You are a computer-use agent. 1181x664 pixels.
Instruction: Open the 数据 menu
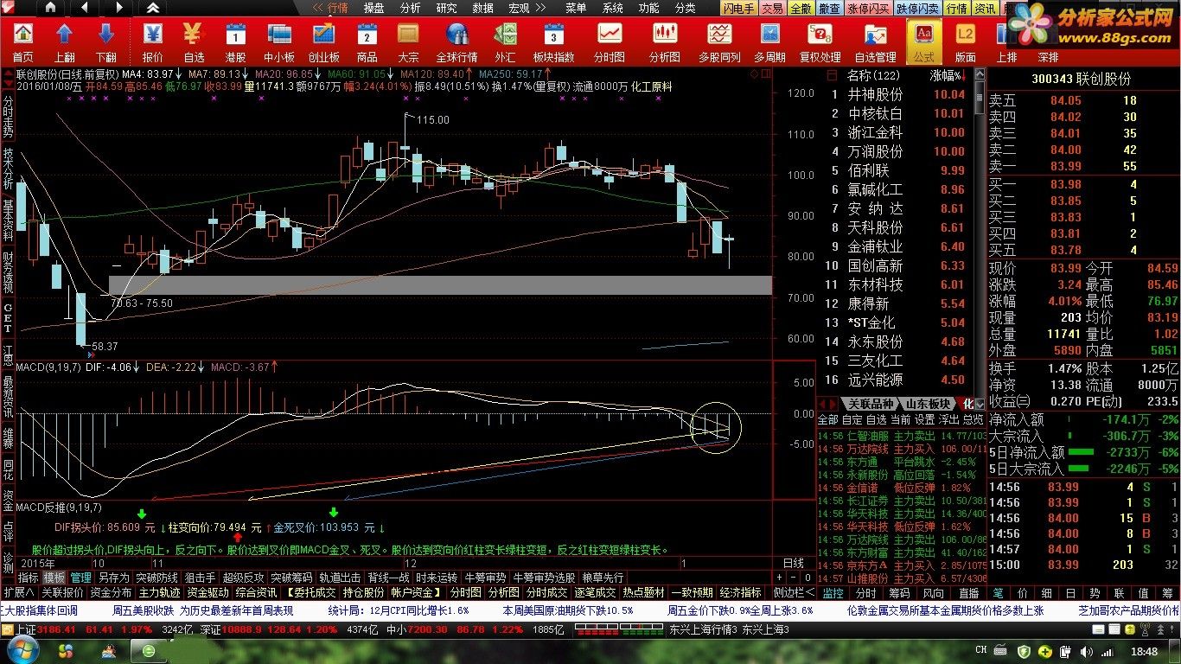[483, 8]
